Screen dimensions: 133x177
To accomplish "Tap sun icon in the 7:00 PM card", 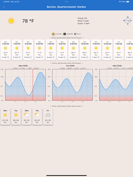I will pyautogui.click(x=51, y=48).
